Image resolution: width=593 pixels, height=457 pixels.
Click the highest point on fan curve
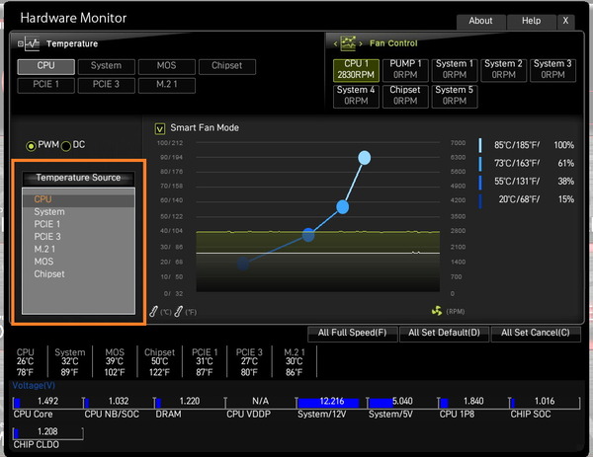point(365,157)
